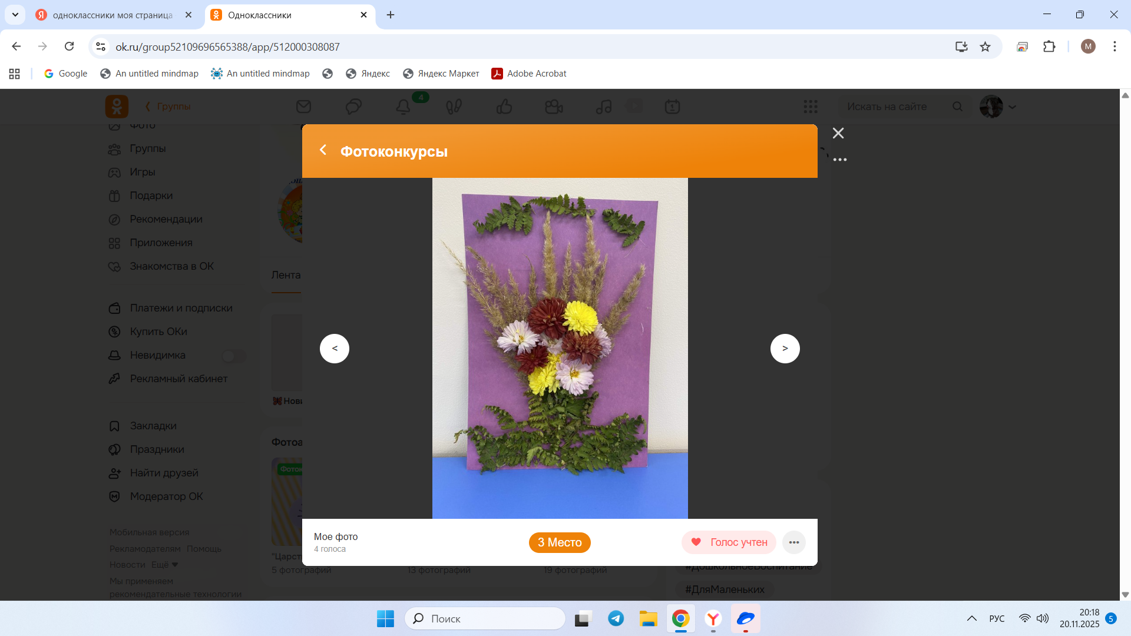
Task: Show the previous contest photo
Action: (335, 349)
